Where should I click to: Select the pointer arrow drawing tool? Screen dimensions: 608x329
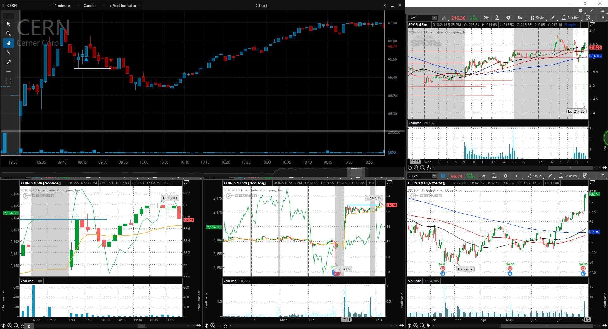(9, 24)
